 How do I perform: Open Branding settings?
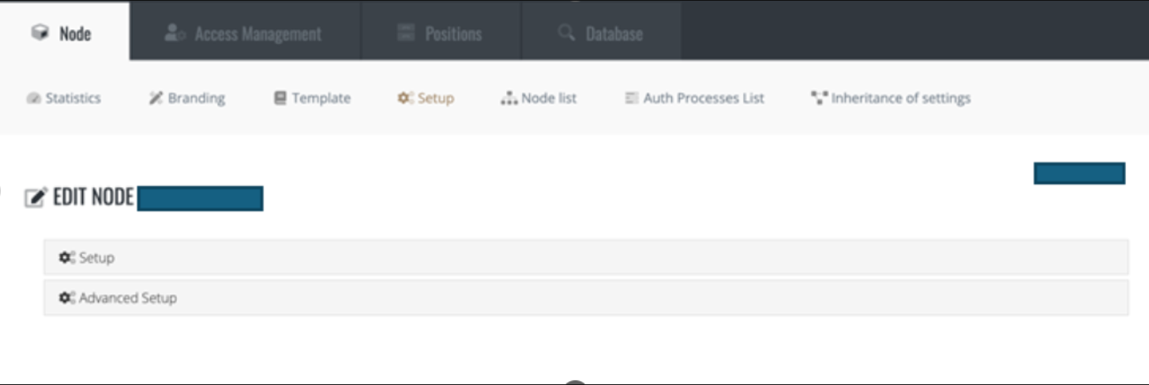pos(187,99)
